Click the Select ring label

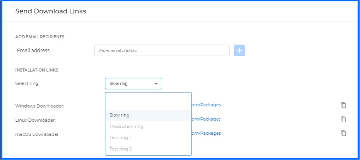pos(27,83)
